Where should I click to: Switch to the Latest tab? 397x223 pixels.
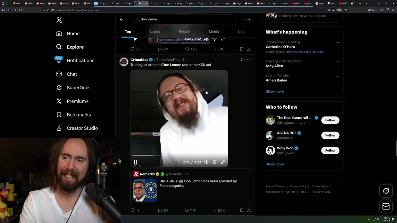tap(155, 32)
